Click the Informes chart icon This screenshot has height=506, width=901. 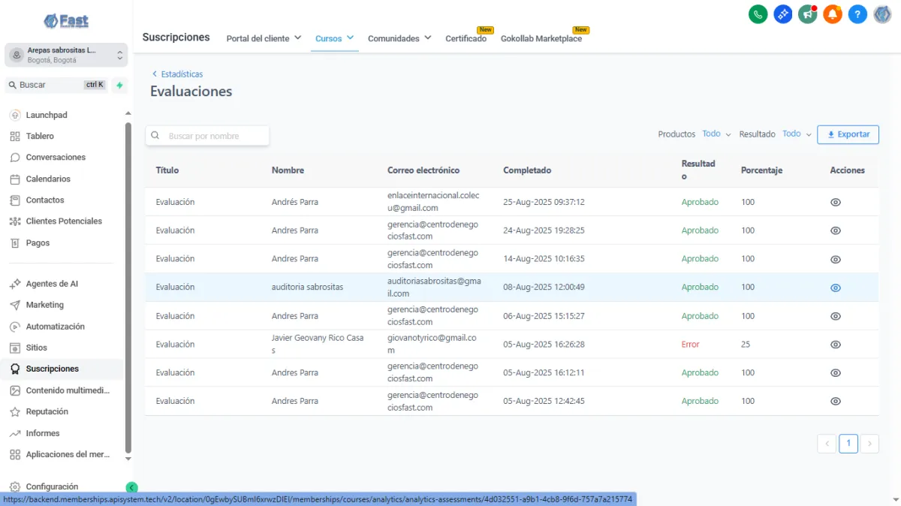[15, 433]
